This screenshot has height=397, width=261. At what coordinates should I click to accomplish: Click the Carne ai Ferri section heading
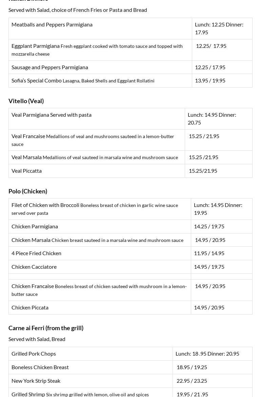click(x=46, y=328)
